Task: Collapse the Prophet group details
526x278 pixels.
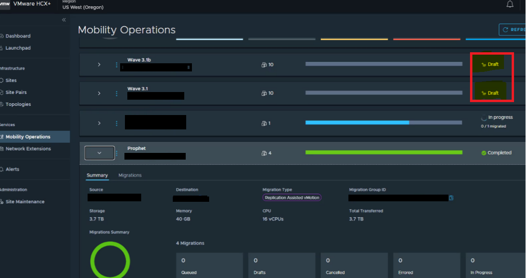Action: [100, 153]
